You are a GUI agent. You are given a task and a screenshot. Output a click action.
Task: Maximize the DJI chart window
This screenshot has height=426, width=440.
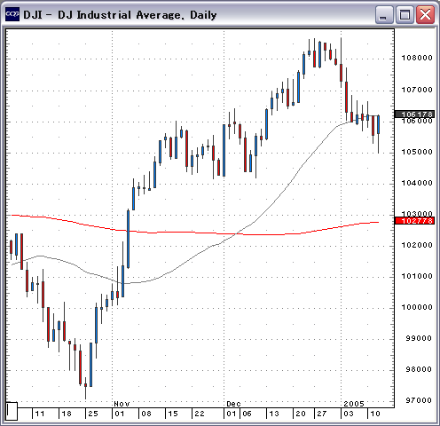click(x=405, y=14)
